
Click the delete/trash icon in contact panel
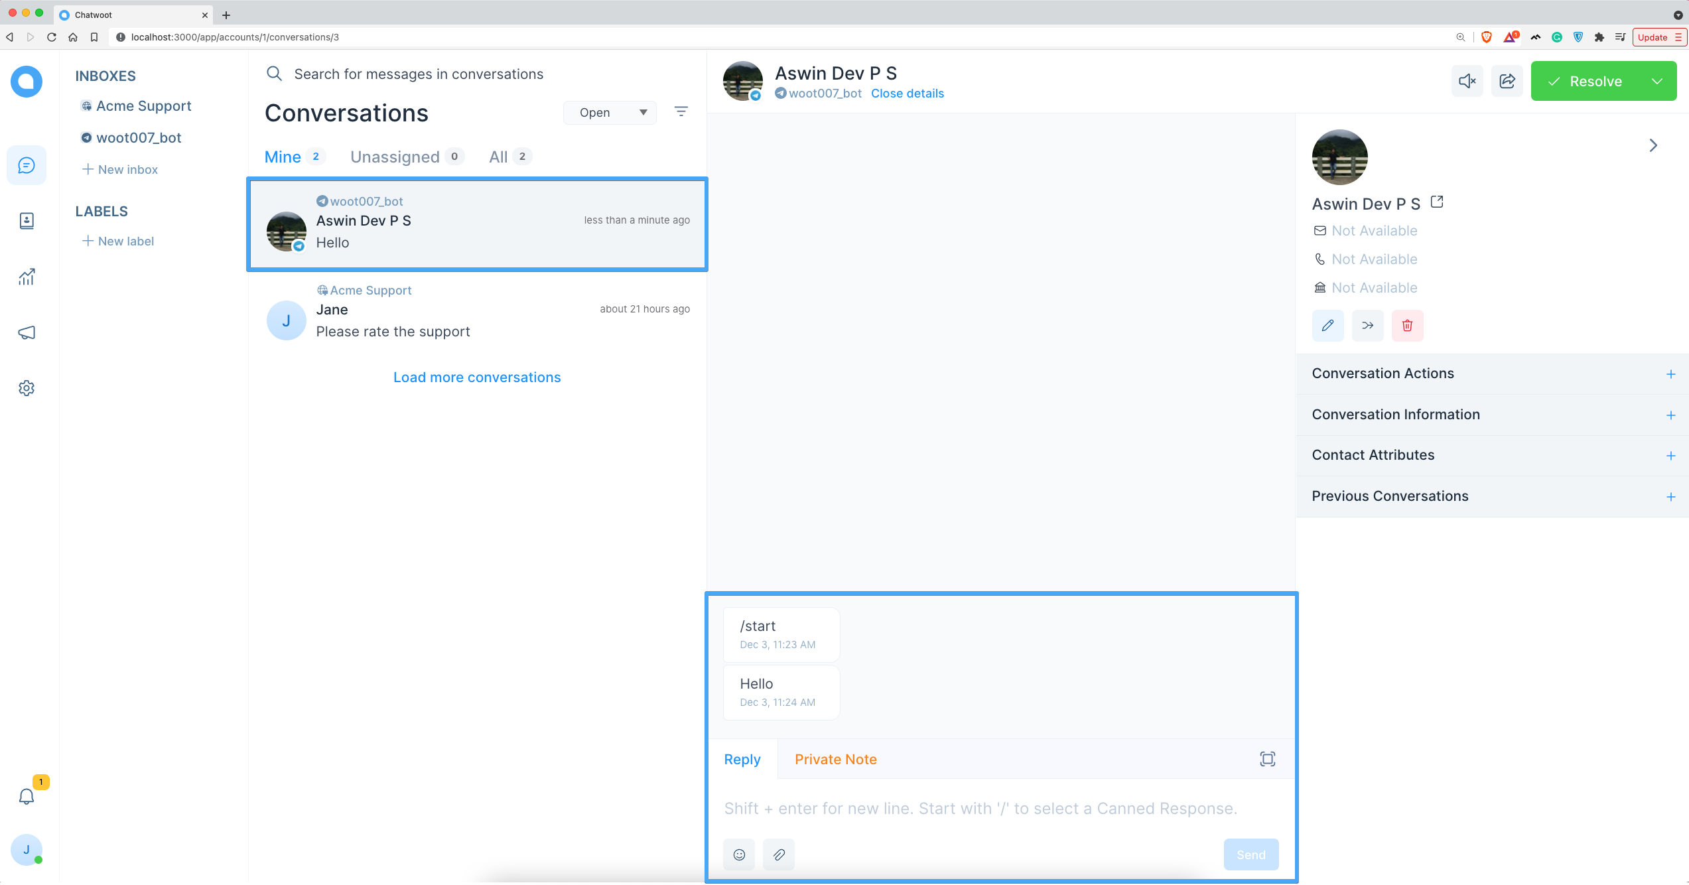click(x=1408, y=325)
